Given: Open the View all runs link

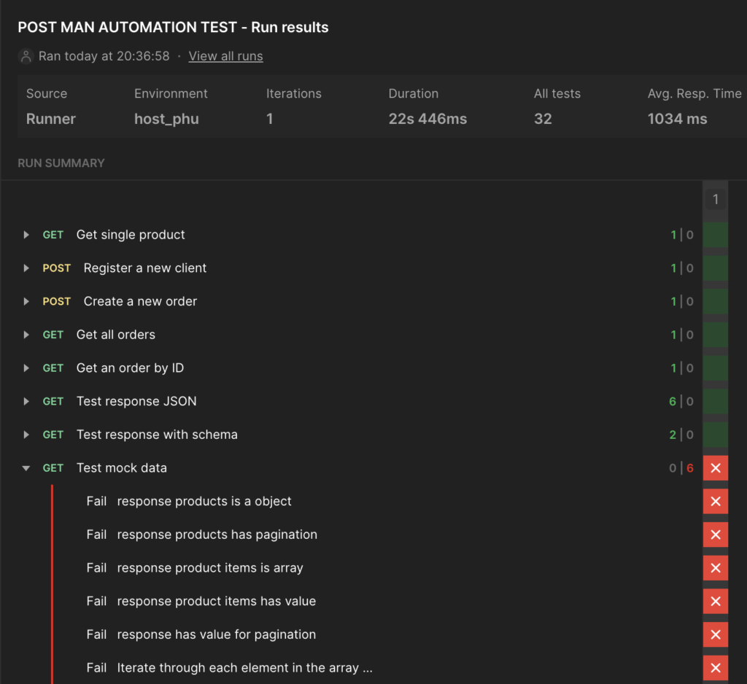Looking at the screenshot, I should 225,55.
